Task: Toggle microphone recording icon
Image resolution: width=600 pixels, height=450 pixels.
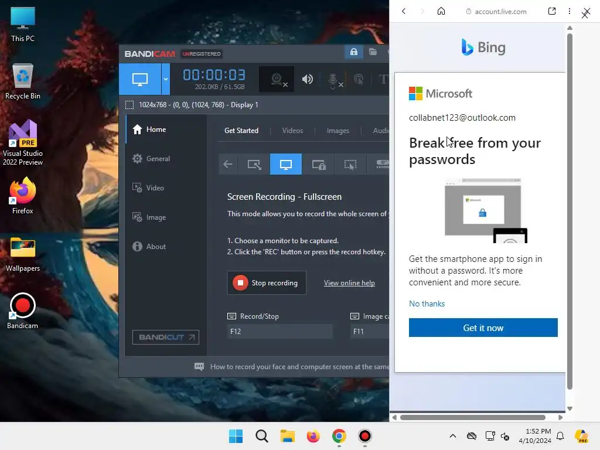Action: [x=333, y=80]
